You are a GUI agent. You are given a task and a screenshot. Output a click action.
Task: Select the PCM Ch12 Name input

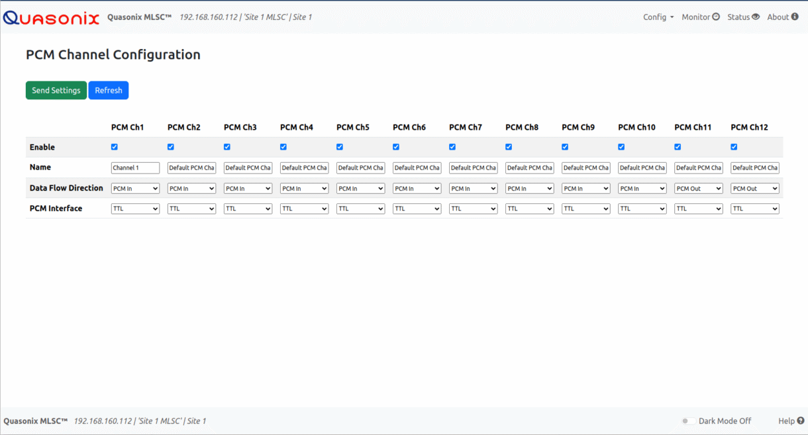click(754, 168)
